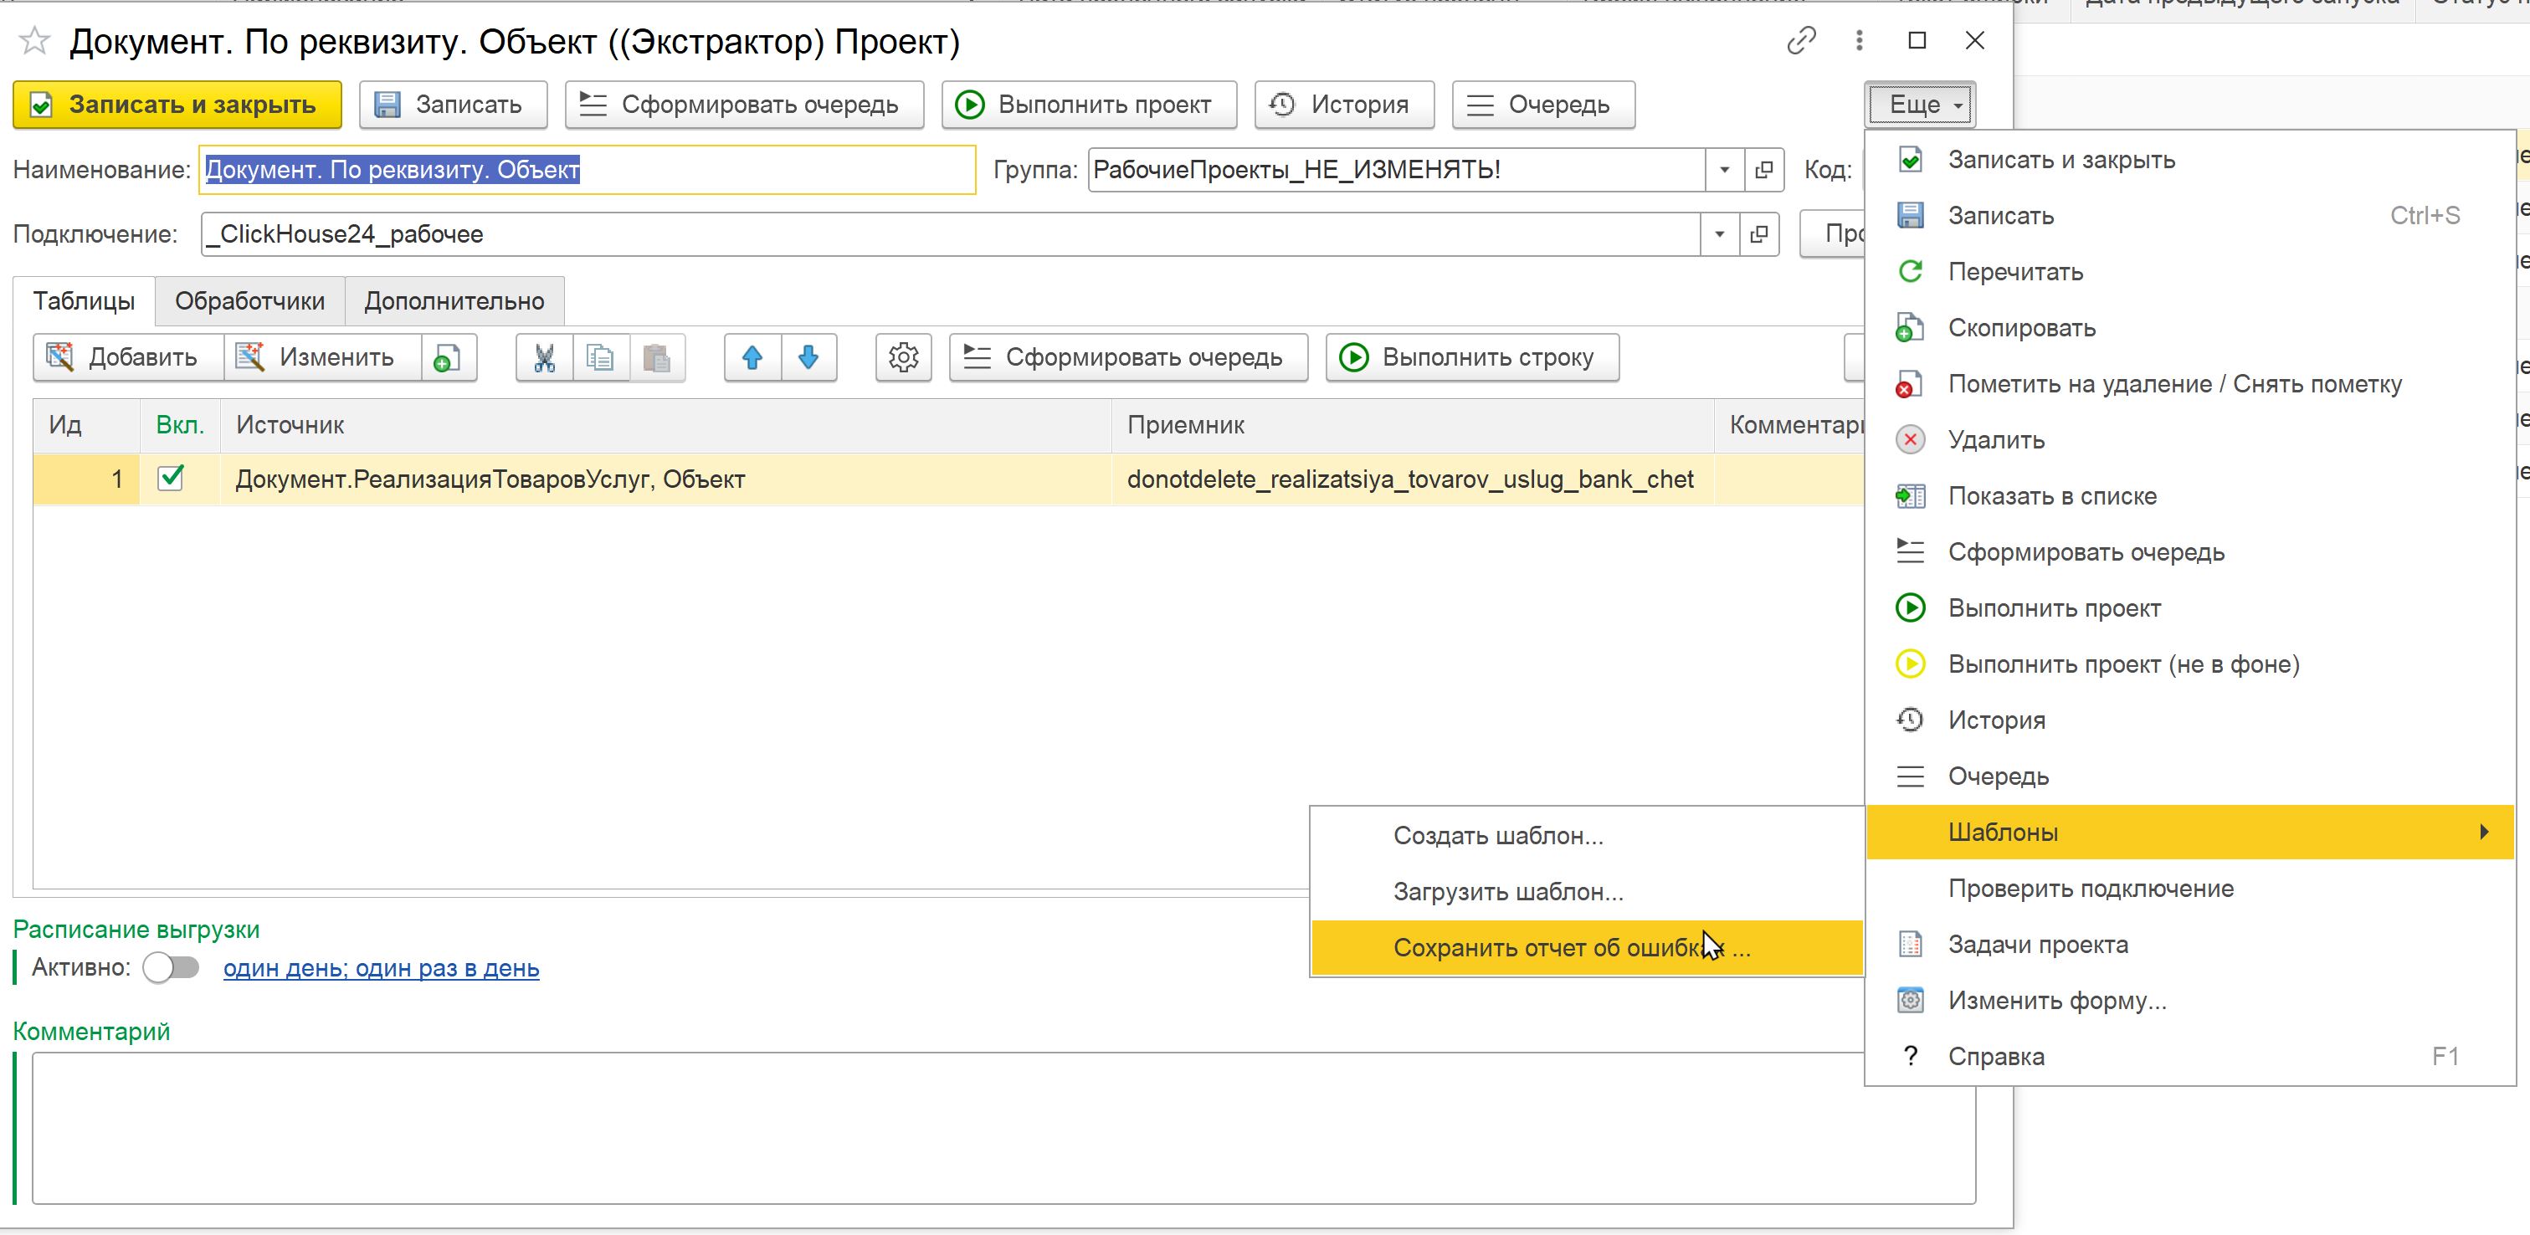This screenshot has width=2530, height=1235.
Task: Toggle the Вкл. checkbox in row 1
Action: click(x=171, y=478)
